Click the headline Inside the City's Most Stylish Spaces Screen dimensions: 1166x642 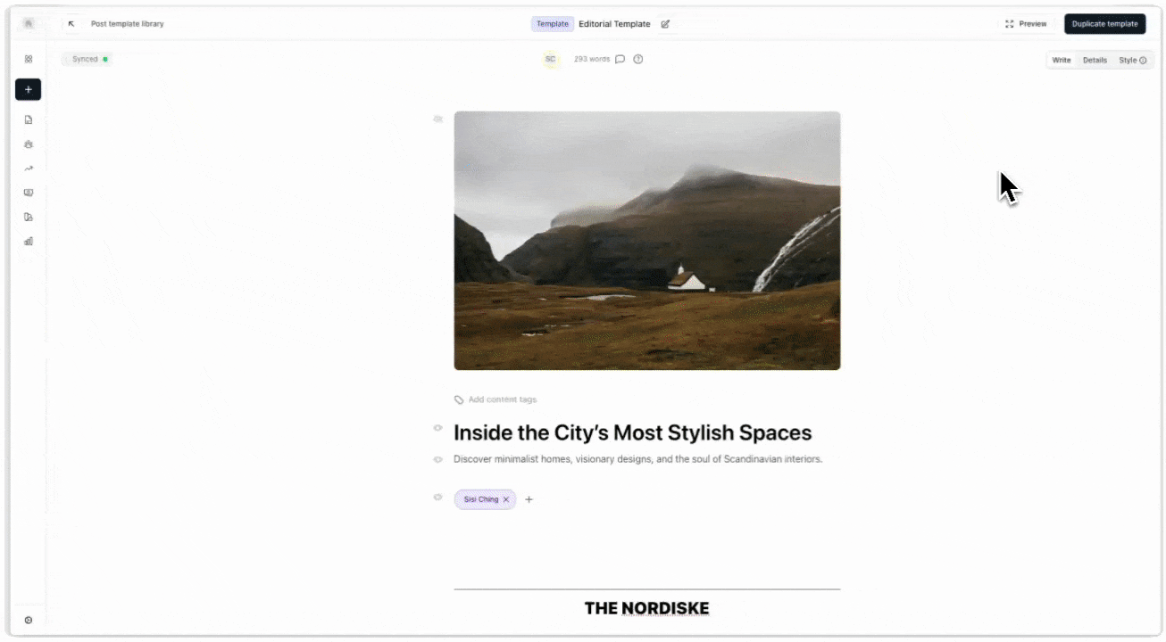pos(633,432)
